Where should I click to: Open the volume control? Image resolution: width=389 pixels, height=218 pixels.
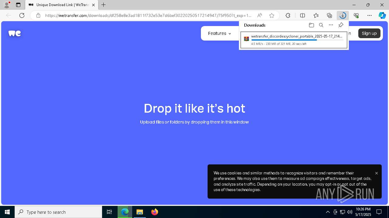click(x=350, y=212)
